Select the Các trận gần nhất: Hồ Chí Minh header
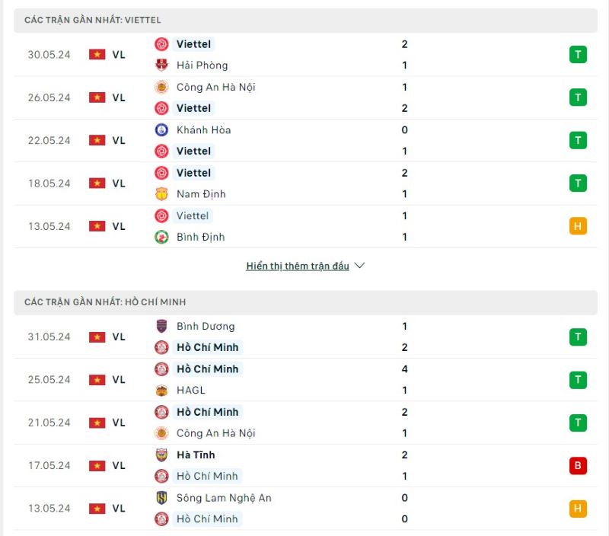 click(x=305, y=302)
